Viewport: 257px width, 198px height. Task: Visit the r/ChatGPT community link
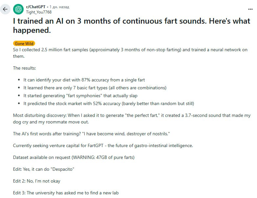(x=35, y=7)
